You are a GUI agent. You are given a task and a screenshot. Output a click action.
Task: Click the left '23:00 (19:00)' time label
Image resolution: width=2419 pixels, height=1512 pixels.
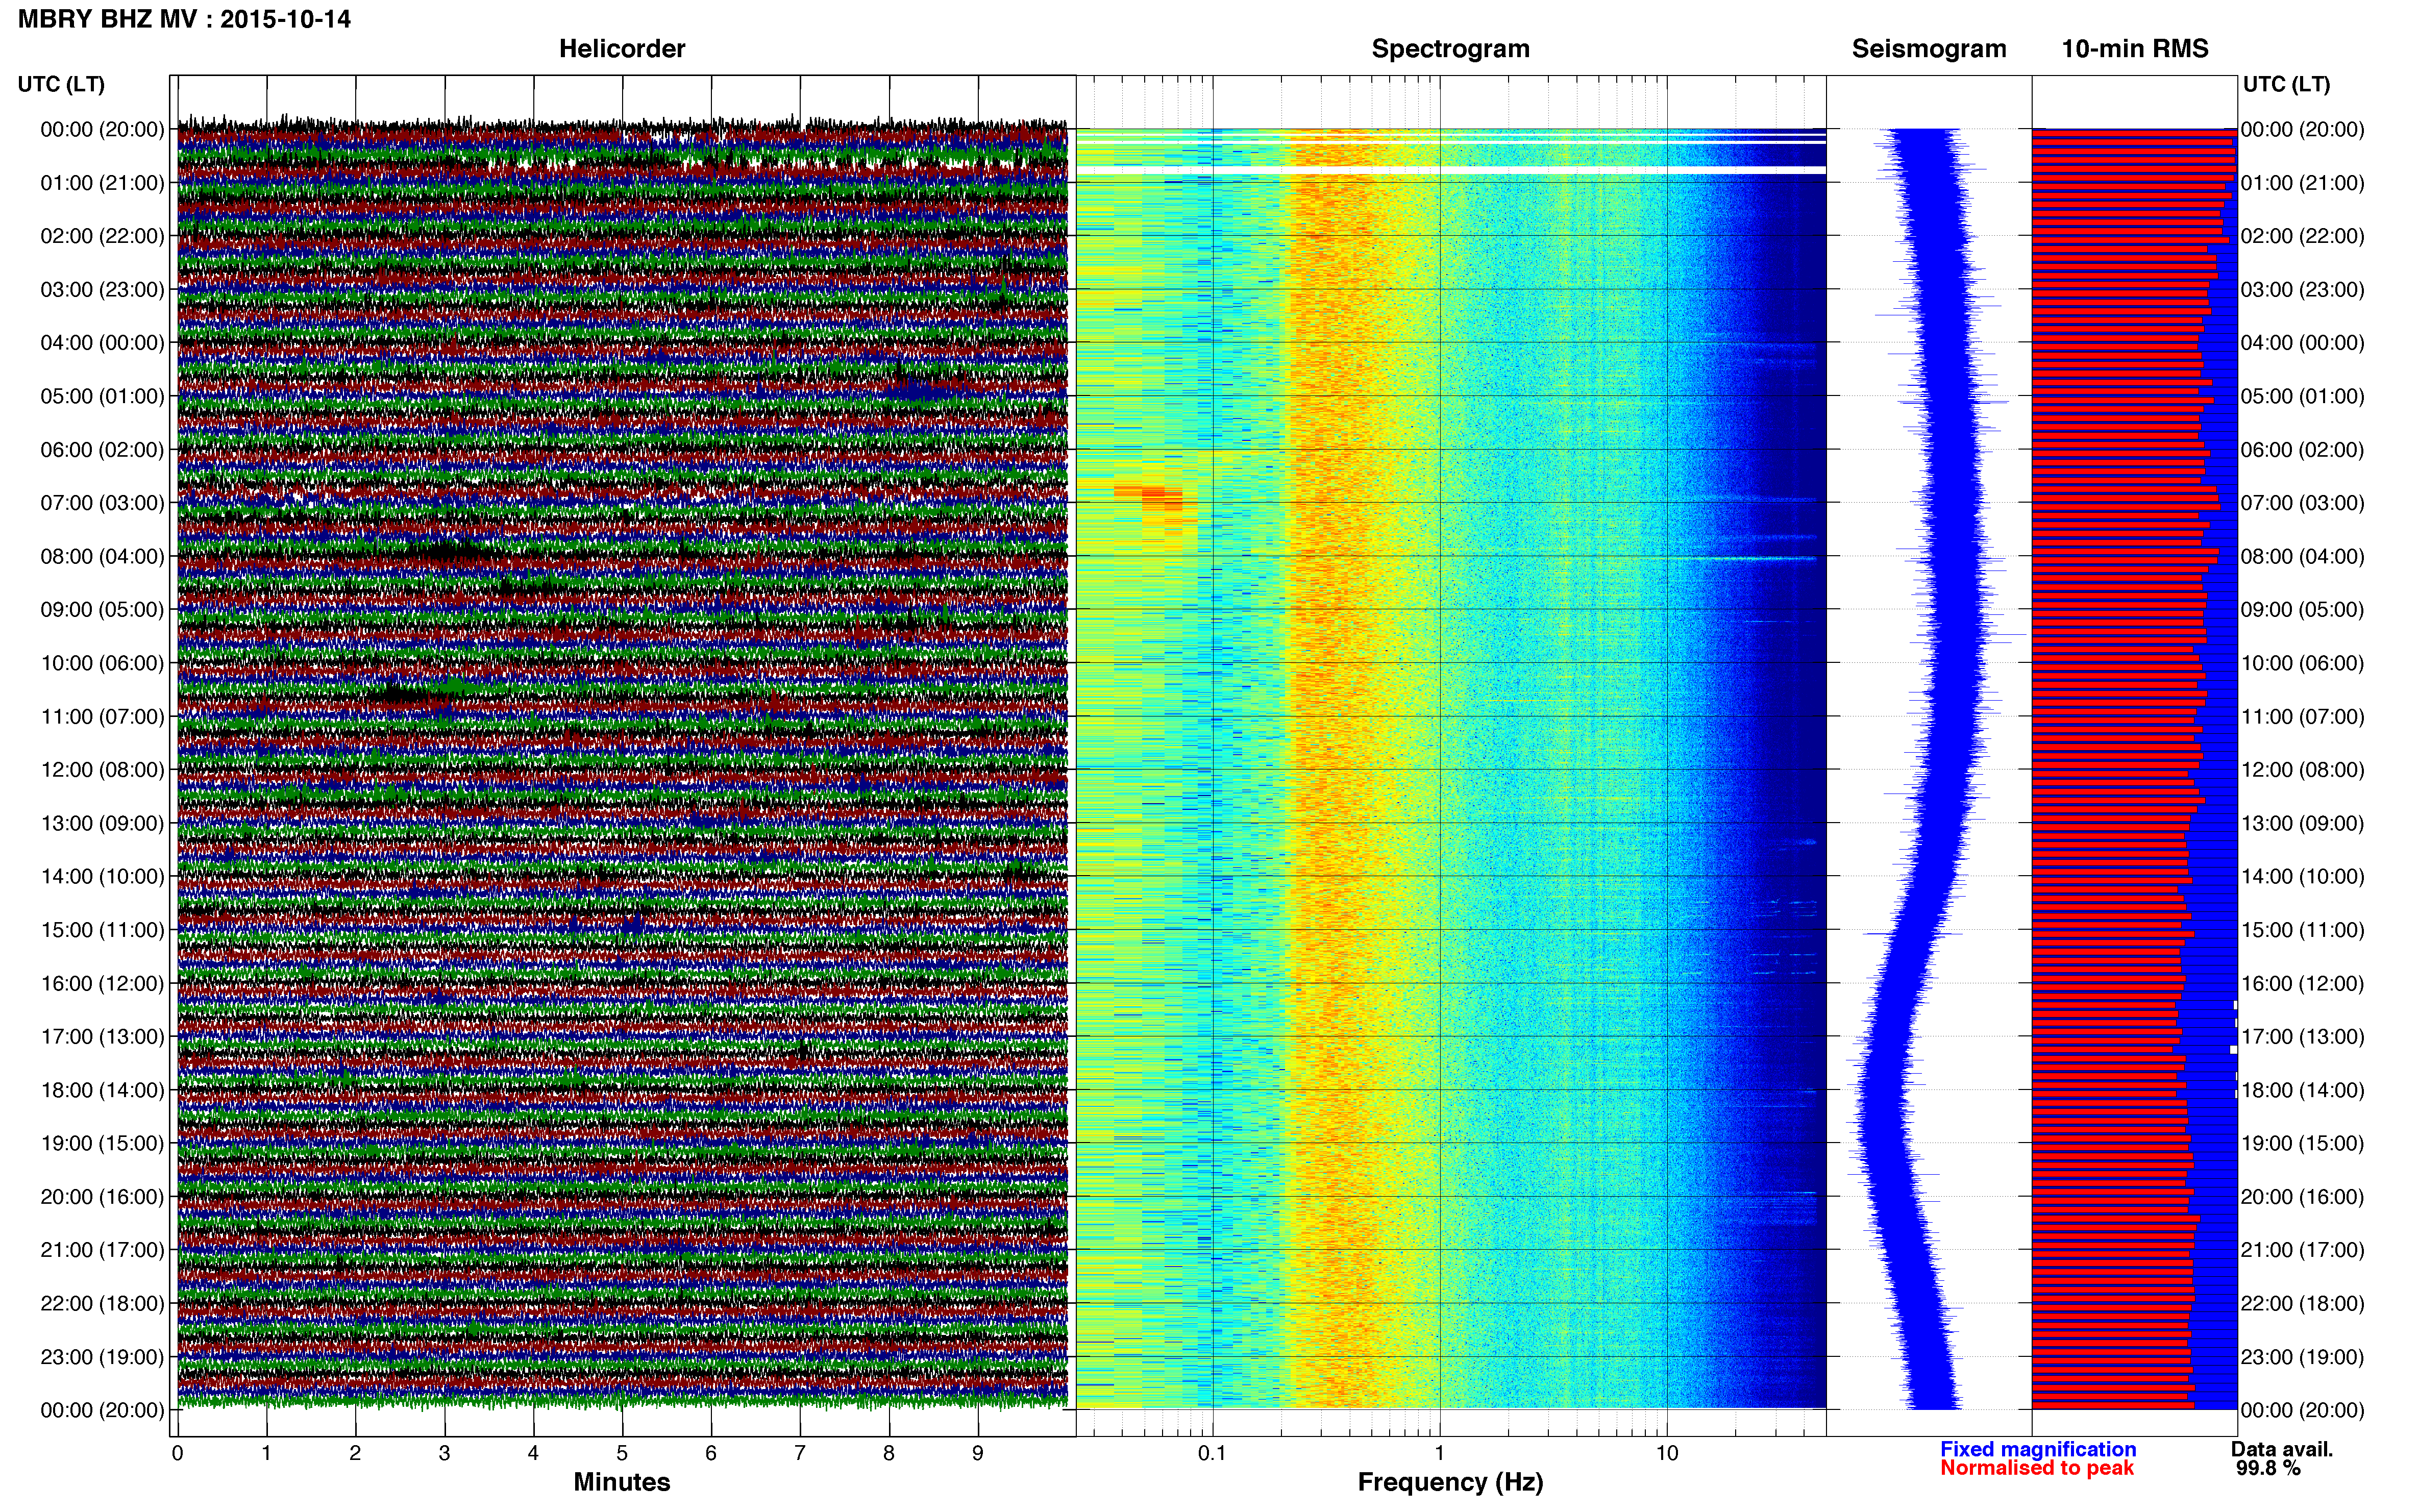[102, 1357]
